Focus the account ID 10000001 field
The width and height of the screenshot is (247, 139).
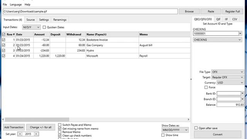tap(216, 34)
